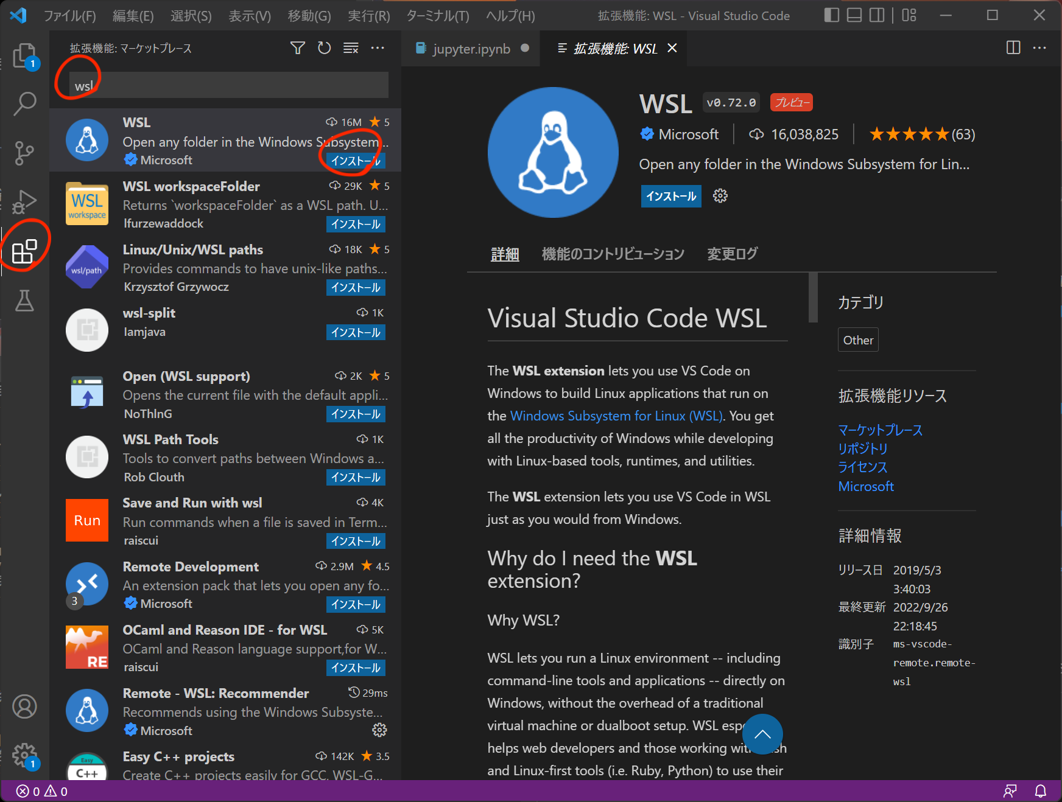This screenshot has width=1062, height=802.
Task: Open editor more actions menu
Action: click(x=1039, y=47)
